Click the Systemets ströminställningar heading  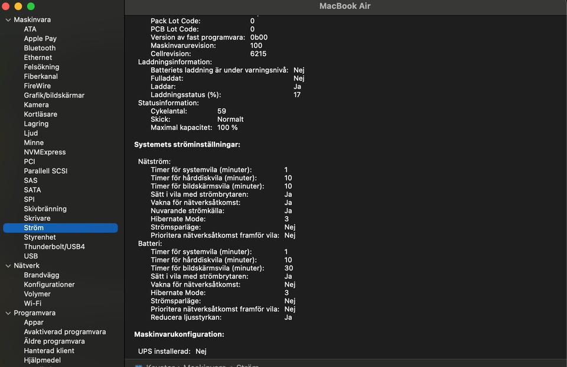(187, 144)
